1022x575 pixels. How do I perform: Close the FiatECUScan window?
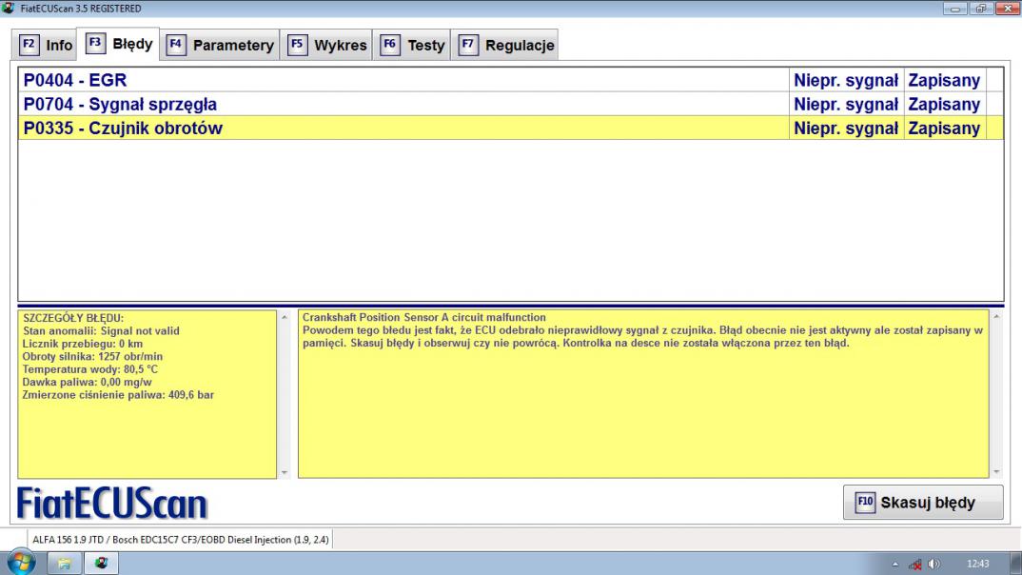(1007, 9)
